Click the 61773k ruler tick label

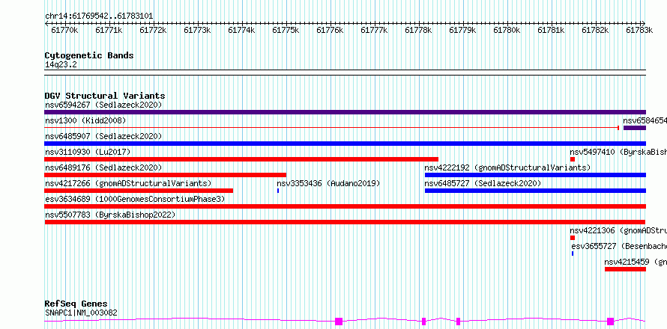click(197, 30)
